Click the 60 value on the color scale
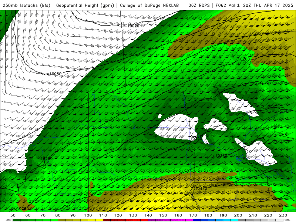 (x=28, y=215)
